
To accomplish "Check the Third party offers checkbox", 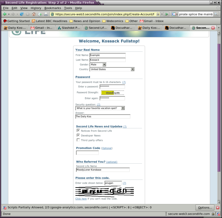I will 78,140.
